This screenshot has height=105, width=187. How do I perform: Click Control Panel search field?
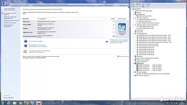[x=118, y=4]
